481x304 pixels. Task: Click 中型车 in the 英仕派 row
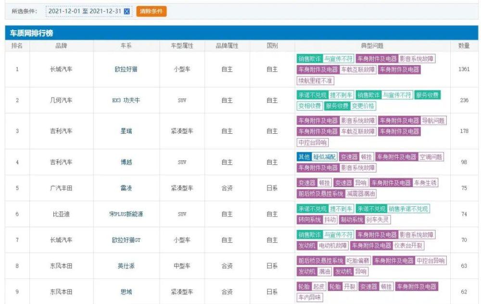click(x=182, y=266)
